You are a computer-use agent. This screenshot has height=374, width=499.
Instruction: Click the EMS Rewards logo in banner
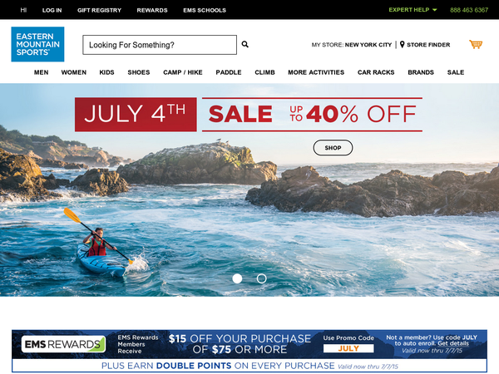point(64,344)
